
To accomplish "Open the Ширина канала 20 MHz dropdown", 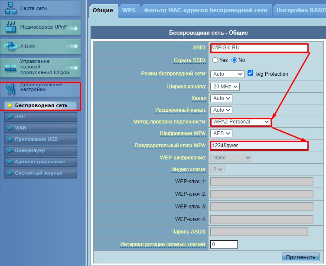I will click(225, 87).
